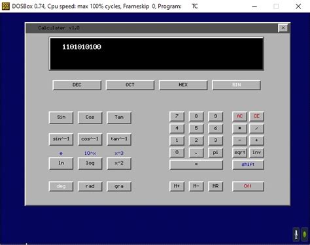Close the Calculater v1.0 window
Screen dimensions: 310x245
click(283, 28)
